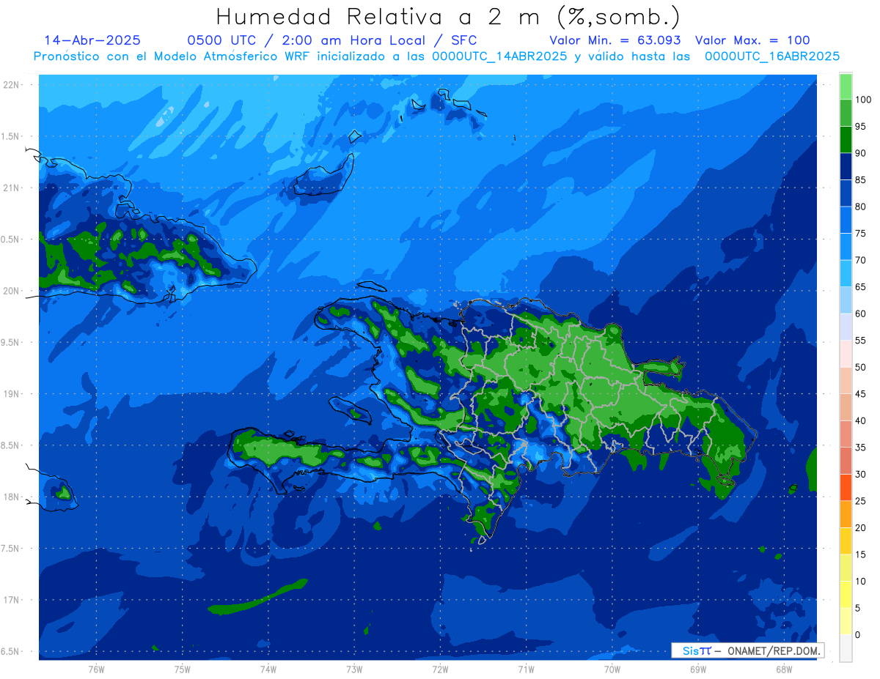Pick the yellow legend band between 10 and 15

(846, 568)
